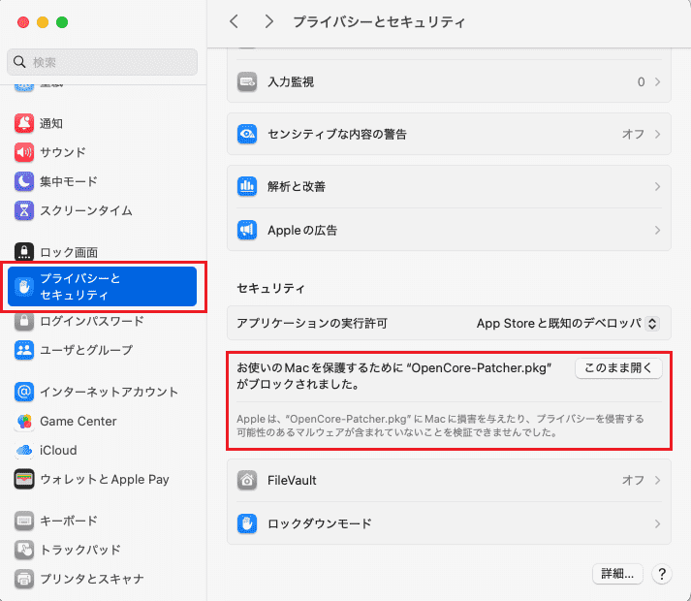The width and height of the screenshot is (691, 601).
Task: Click the スクリーンタイム hourglass icon
Action: coord(24,210)
